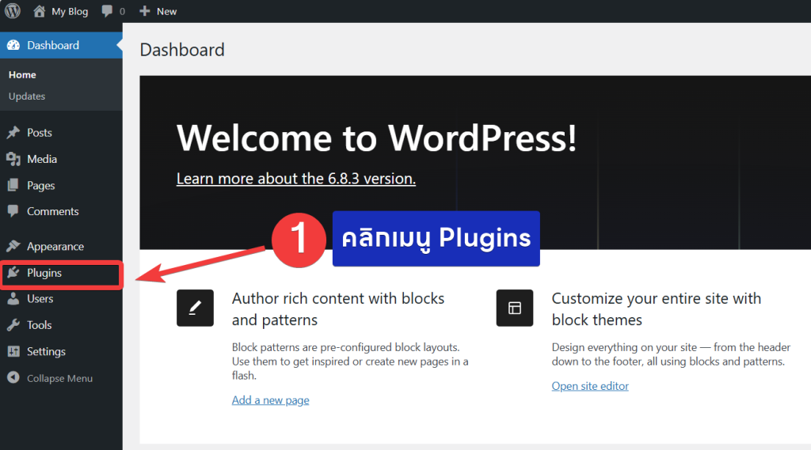Click the comment count 0 in admin bar

point(122,11)
